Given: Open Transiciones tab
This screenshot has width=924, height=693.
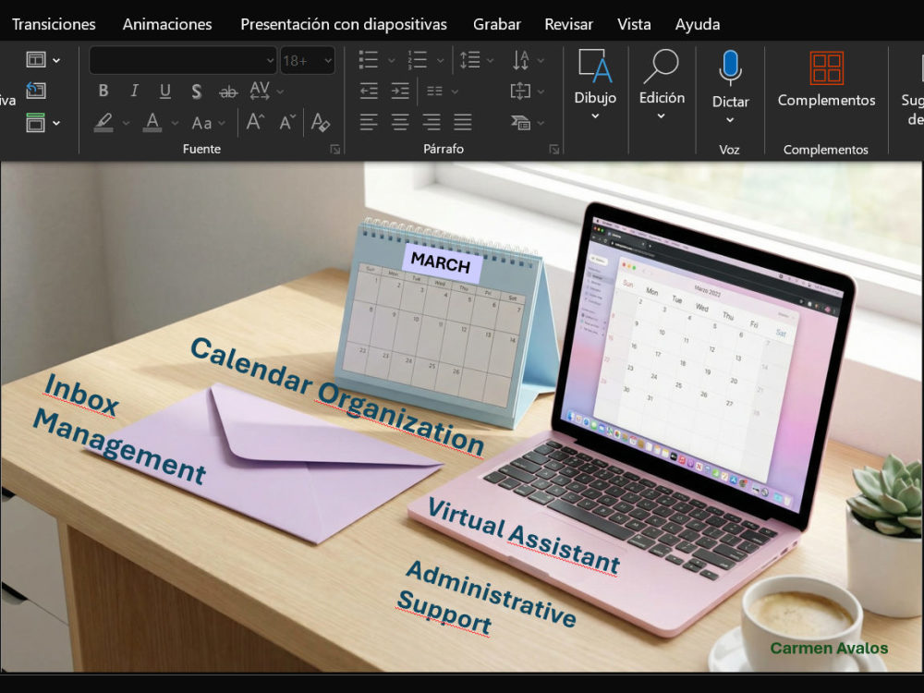Looking at the screenshot, I should 54,24.
